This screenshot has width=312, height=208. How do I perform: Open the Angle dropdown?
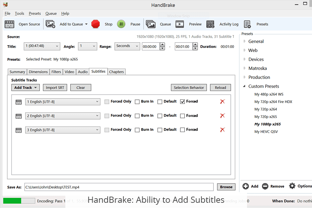point(87,46)
